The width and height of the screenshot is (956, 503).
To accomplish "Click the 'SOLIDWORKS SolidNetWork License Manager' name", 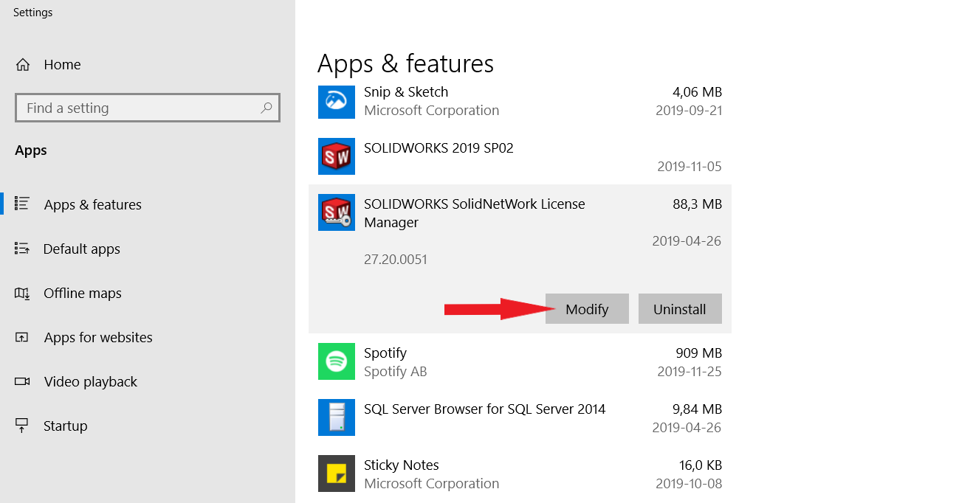I will pos(475,213).
